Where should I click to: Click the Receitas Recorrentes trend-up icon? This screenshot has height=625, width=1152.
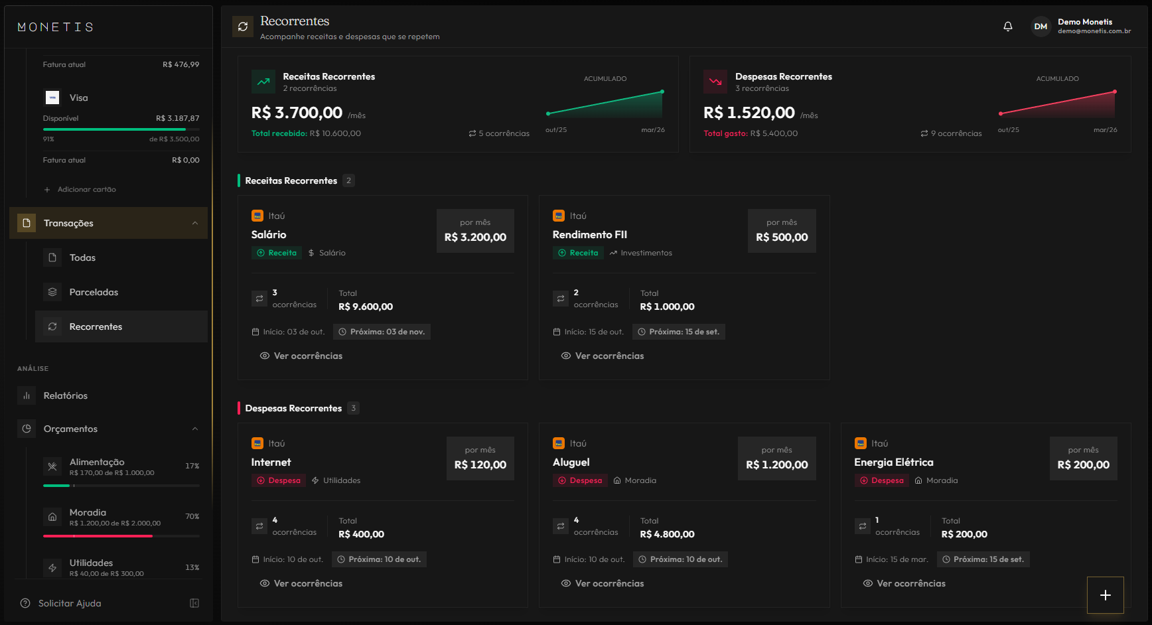pos(263,82)
